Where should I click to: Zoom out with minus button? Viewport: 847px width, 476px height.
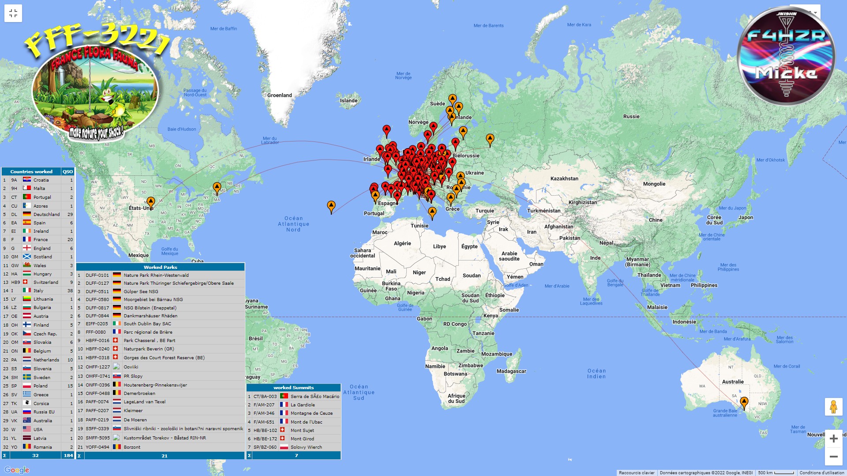(833, 457)
